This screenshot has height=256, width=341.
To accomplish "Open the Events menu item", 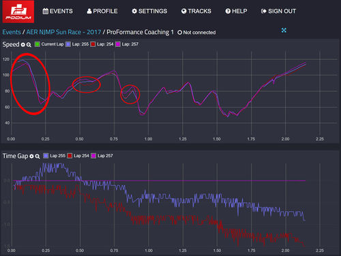I will 58,11.
